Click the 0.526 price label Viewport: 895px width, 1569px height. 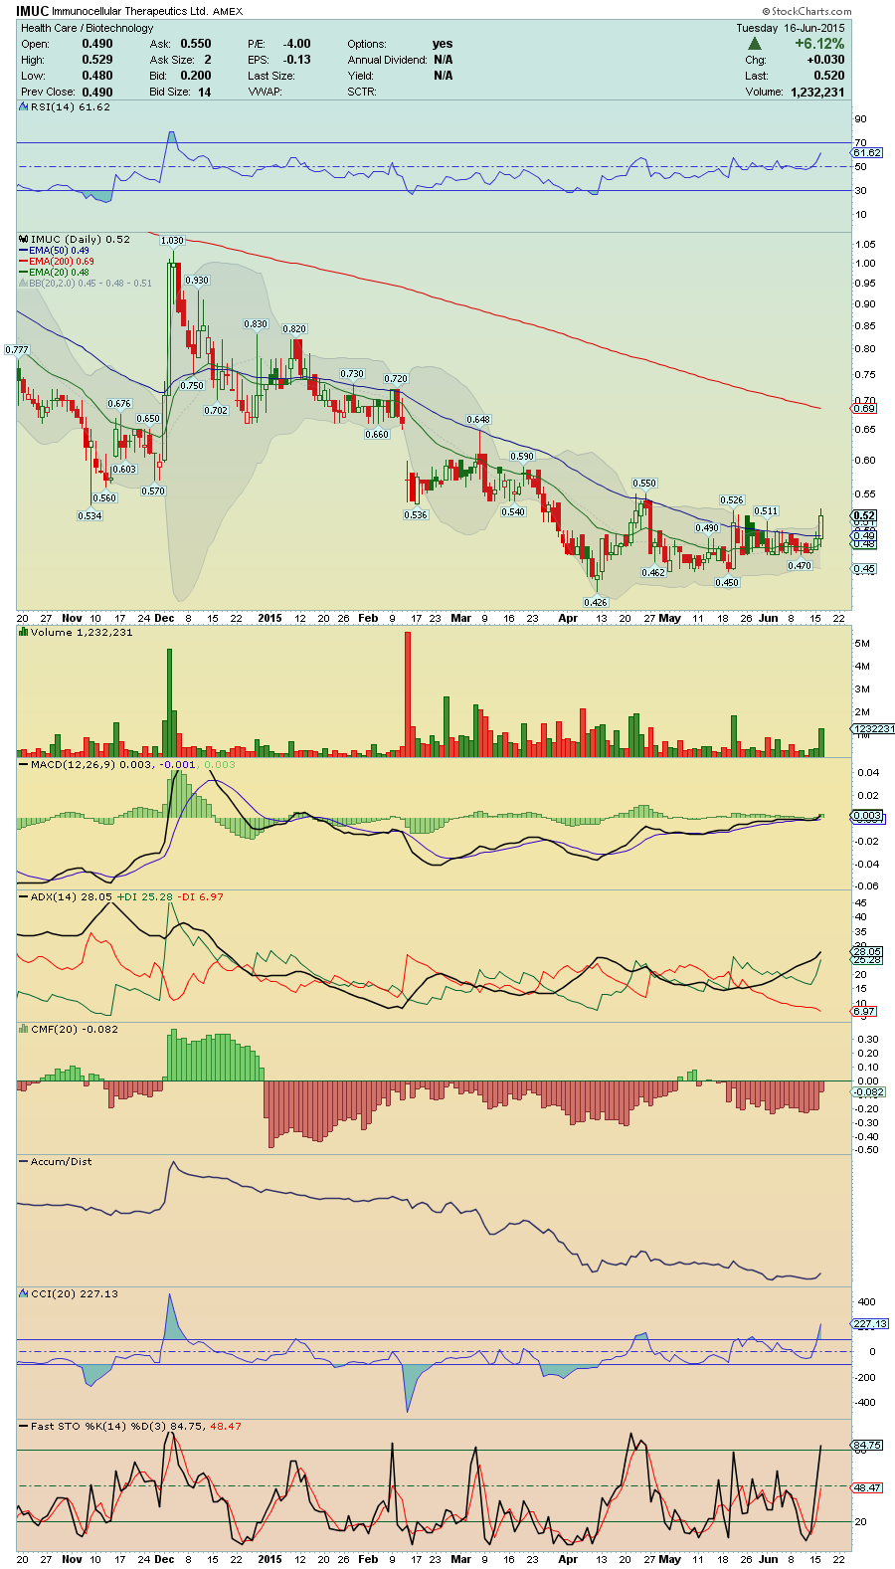coord(732,500)
